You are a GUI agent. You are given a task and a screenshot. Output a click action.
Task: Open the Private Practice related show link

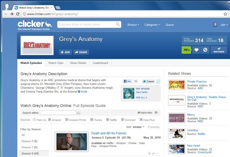point(197,82)
